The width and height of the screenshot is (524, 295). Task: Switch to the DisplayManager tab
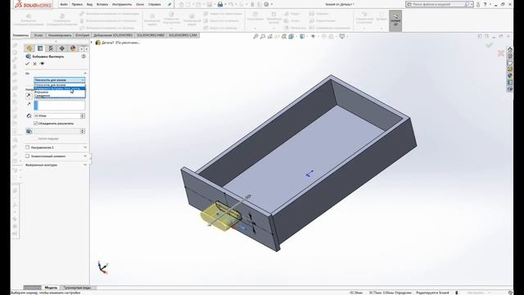(73, 48)
